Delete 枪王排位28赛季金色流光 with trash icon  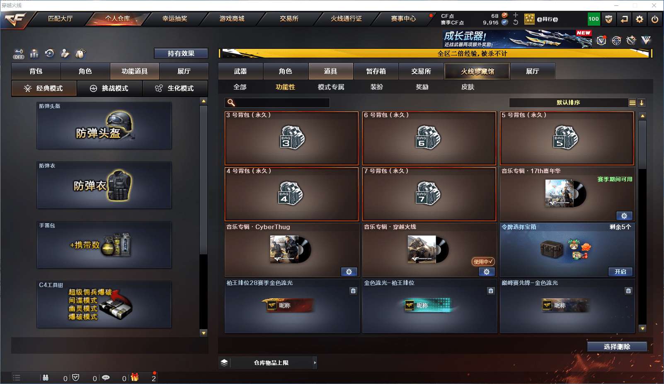353,291
